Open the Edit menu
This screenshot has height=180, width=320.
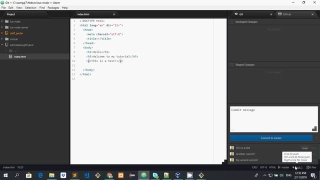[x=11, y=8]
